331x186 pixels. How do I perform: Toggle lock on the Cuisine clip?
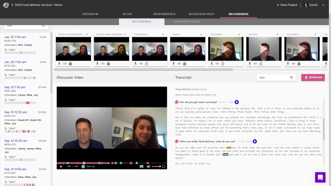point(185,63)
